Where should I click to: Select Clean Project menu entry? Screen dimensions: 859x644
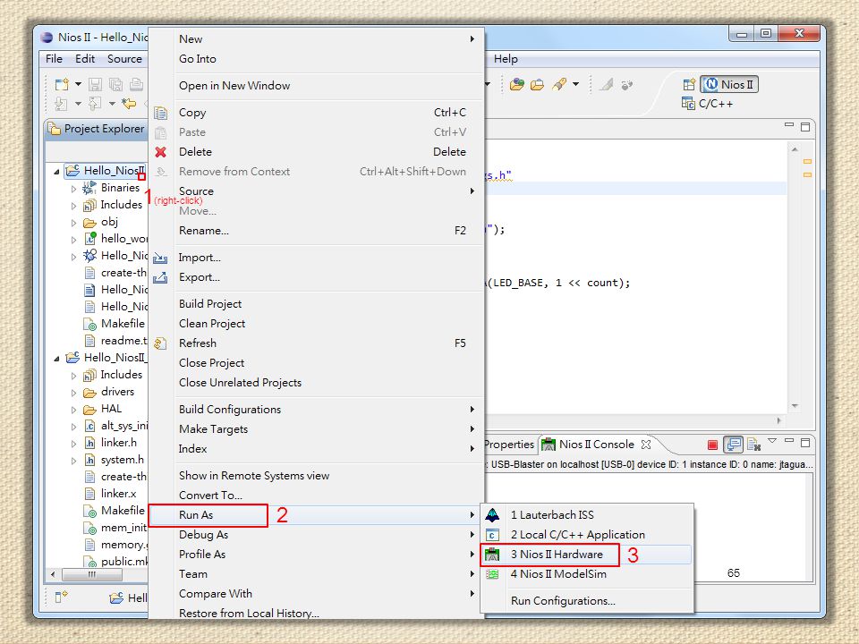(316, 324)
